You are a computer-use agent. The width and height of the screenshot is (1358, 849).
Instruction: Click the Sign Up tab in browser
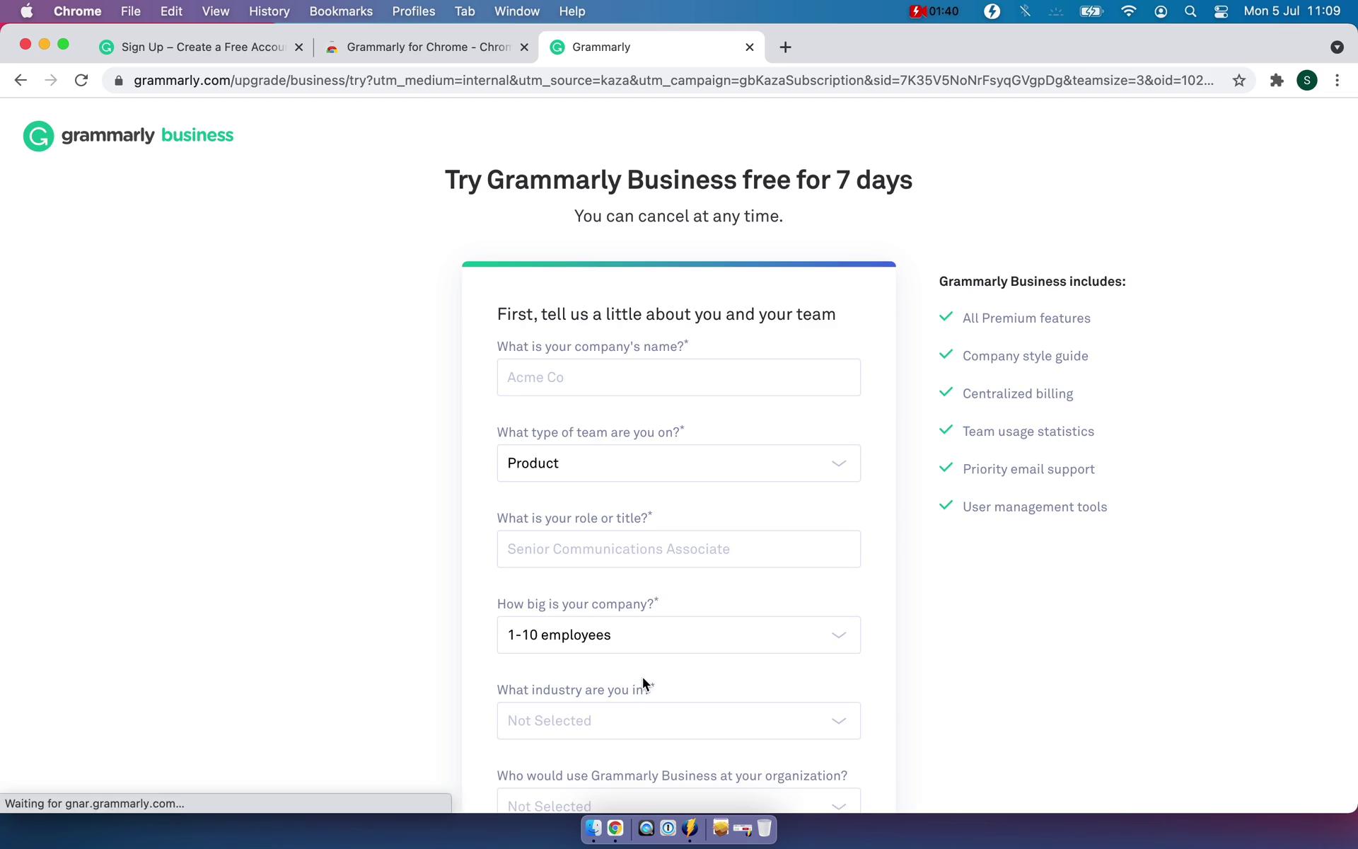click(200, 46)
